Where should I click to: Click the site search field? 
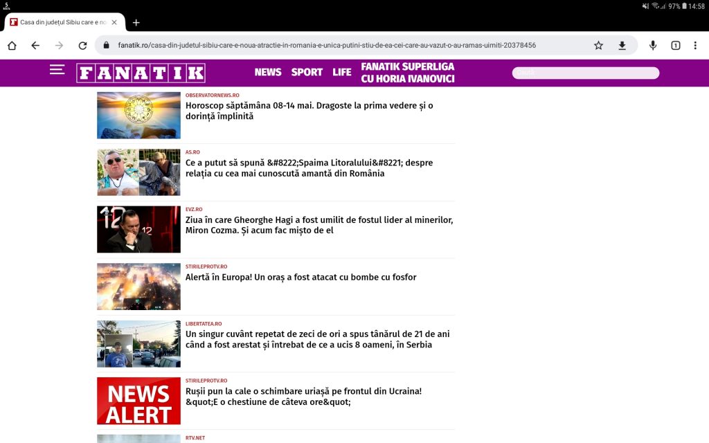point(585,73)
